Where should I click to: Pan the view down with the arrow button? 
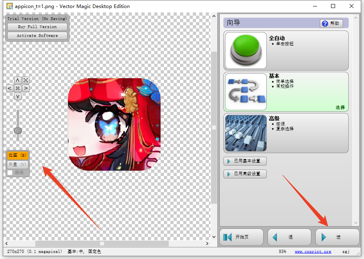click(x=18, y=96)
